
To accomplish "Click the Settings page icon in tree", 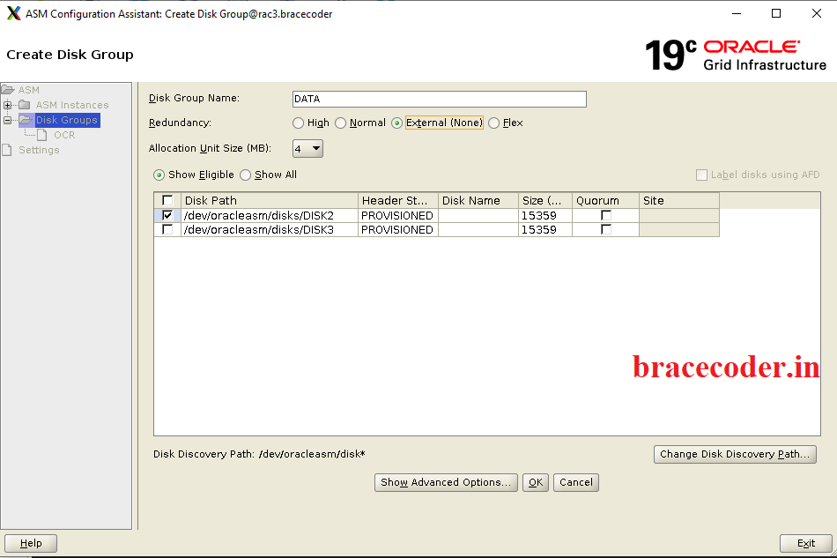I will click(x=8, y=150).
